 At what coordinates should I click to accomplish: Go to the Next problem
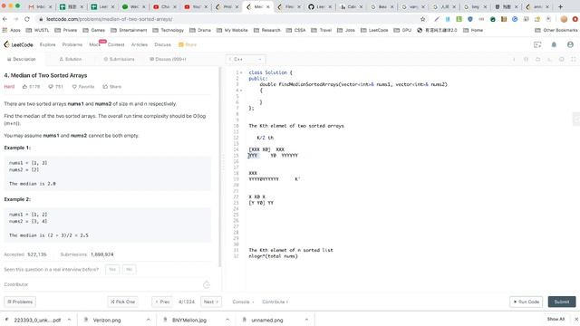pos(211,302)
